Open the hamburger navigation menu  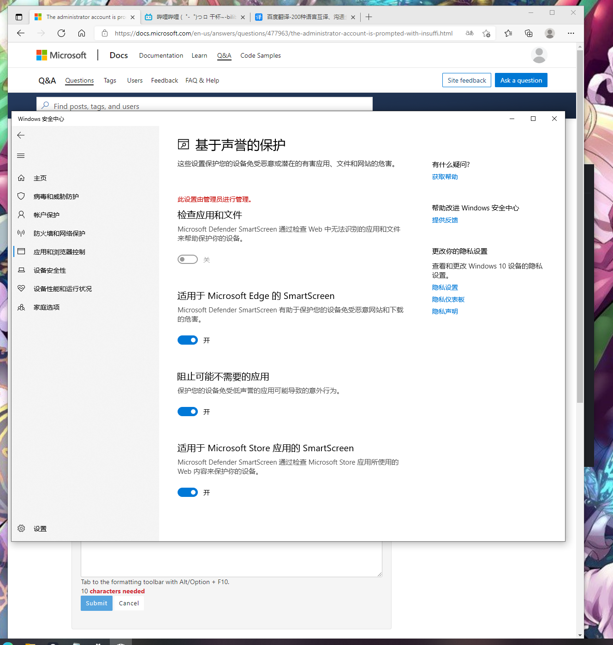(x=21, y=155)
